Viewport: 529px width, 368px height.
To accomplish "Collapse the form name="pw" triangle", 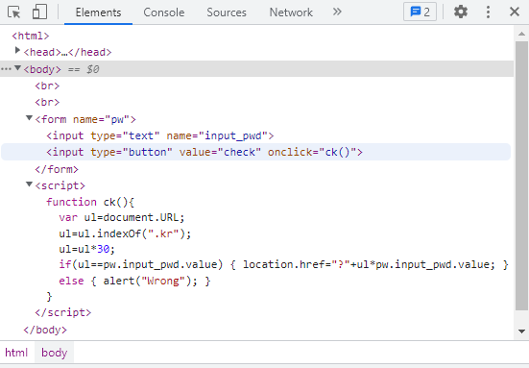I will [29, 118].
